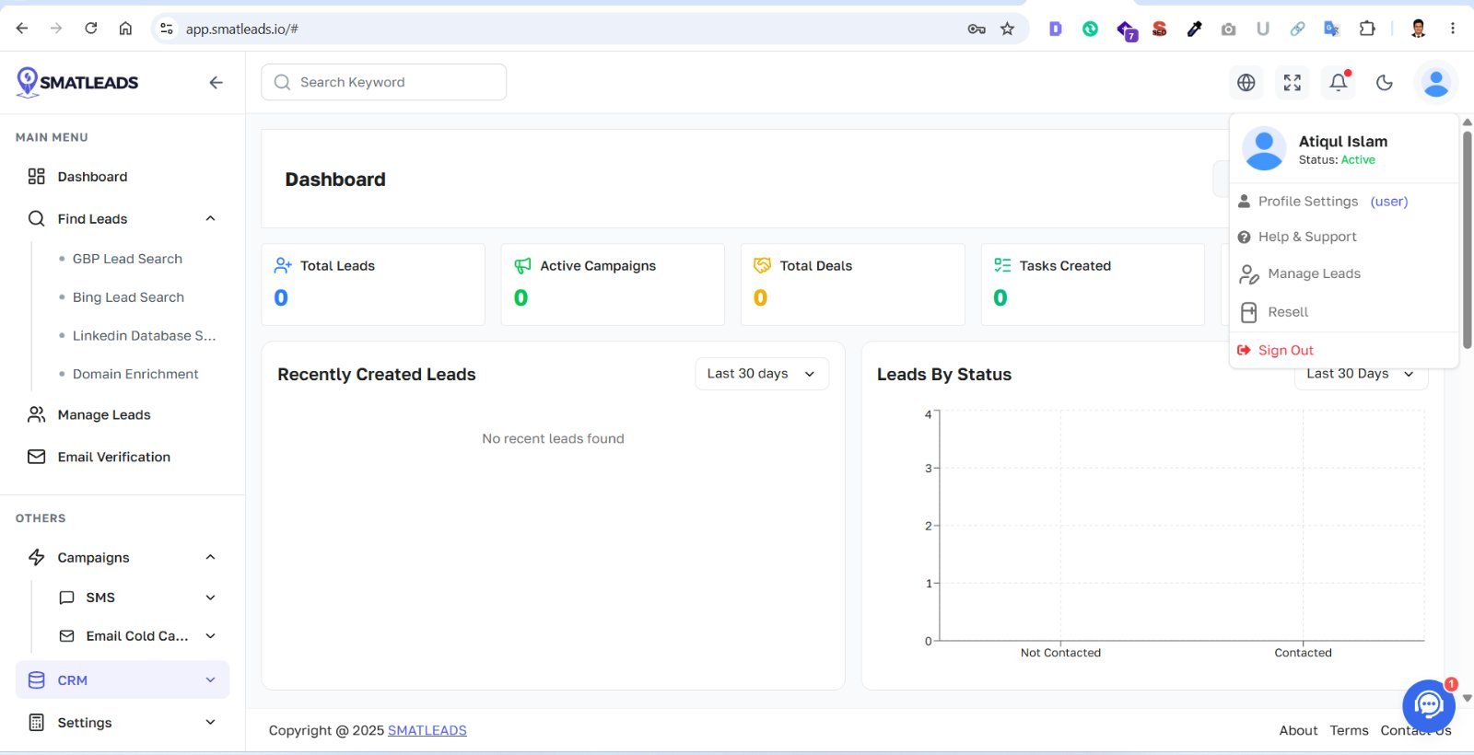Bookmark the page with star icon

[x=1007, y=29]
